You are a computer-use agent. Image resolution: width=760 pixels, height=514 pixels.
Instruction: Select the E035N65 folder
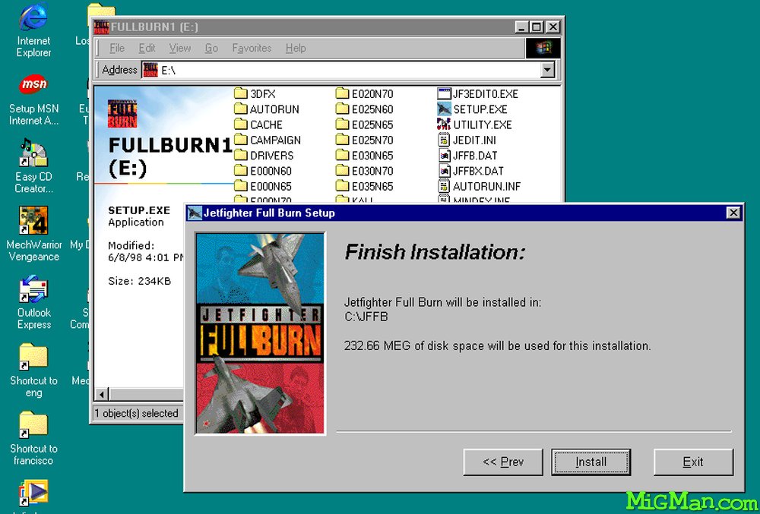click(x=365, y=186)
